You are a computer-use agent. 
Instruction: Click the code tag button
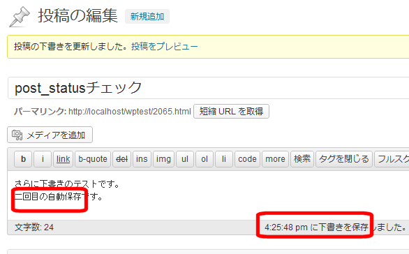[x=247, y=159]
